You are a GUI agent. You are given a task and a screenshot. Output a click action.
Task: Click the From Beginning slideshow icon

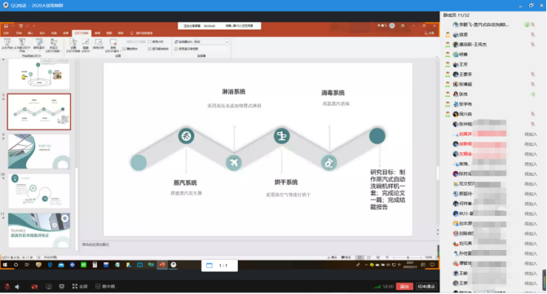[7, 44]
